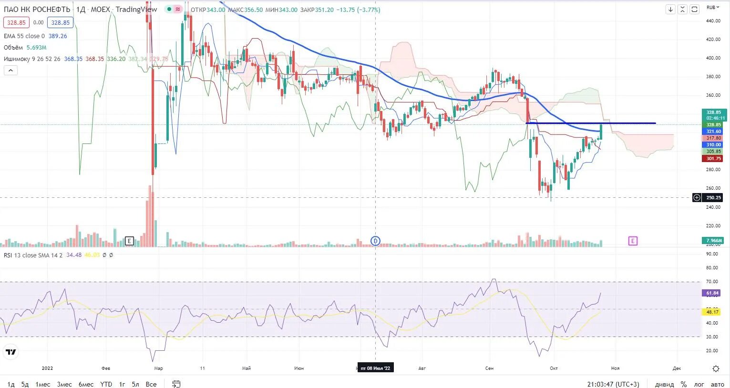730x388 pixels.
Task: Select the Объём volume indicator legend
Action: pyautogui.click(x=13, y=48)
